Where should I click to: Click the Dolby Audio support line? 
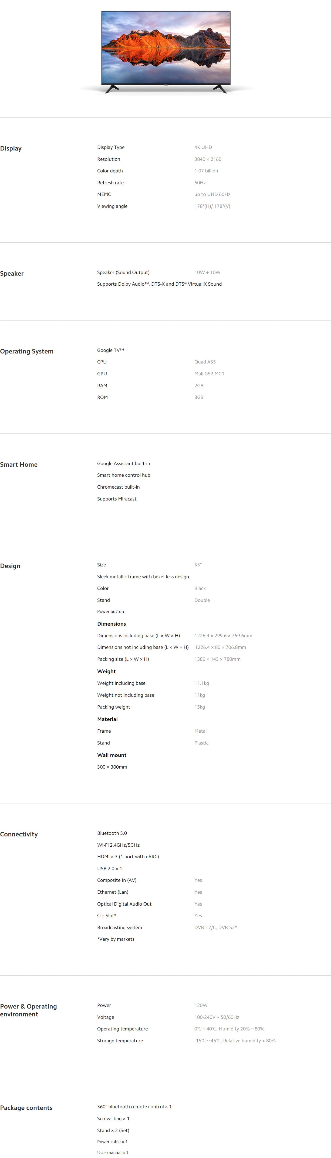160,284
